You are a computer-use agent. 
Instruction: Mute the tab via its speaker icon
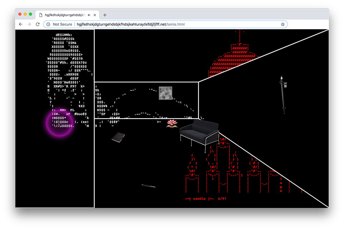[89, 15]
